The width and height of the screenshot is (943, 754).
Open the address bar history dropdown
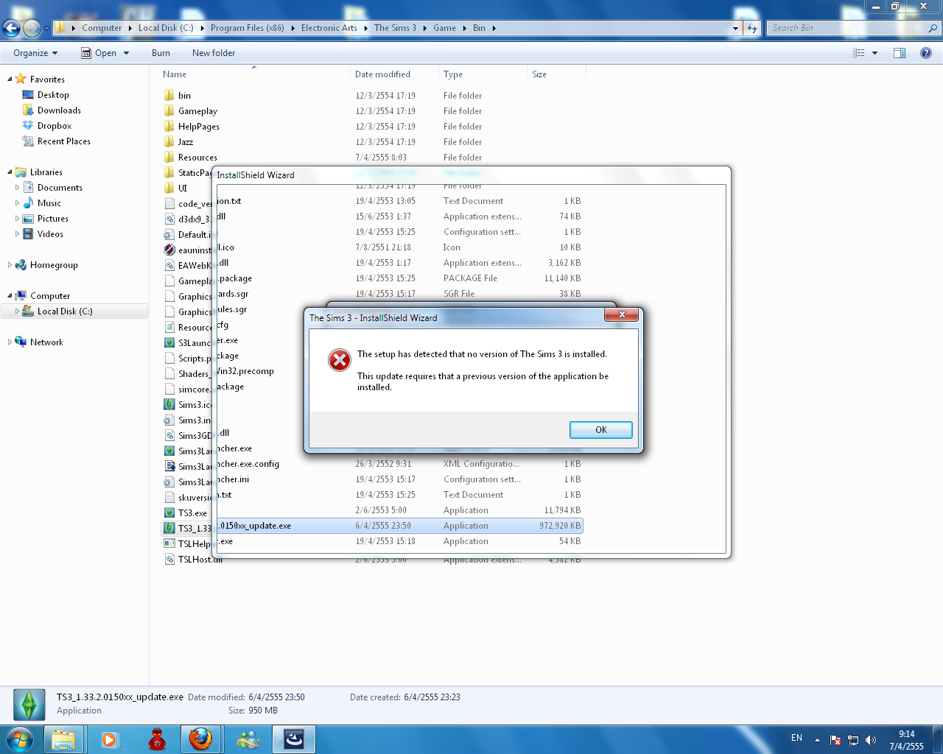pyautogui.click(x=735, y=29)
